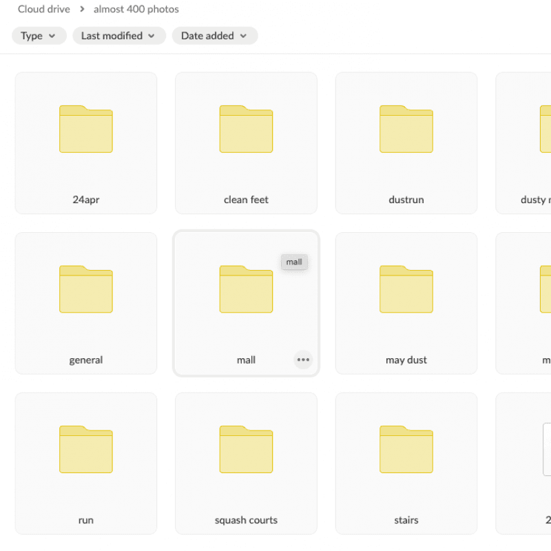
Task: Open the dustrun folder
Action: (406, 131)
